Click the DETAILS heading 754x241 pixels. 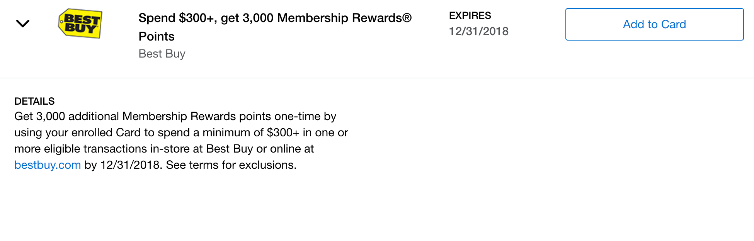click(x=34, y=101)
